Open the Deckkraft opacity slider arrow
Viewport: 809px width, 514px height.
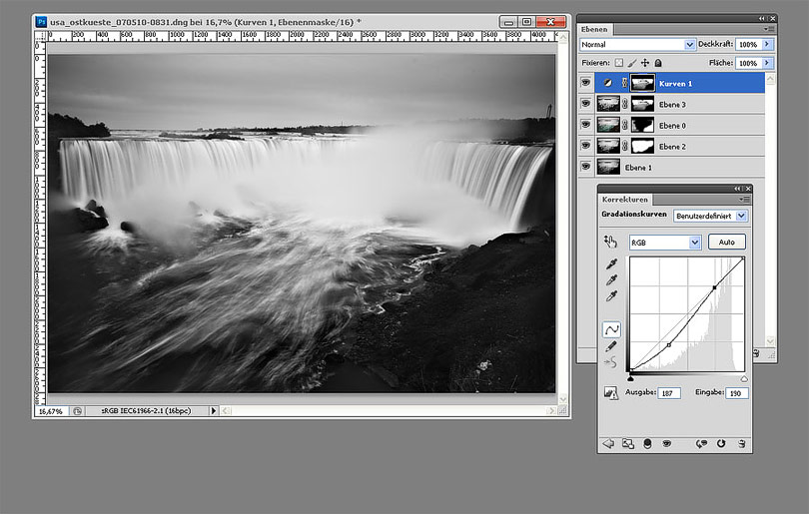tap(767, 44)
